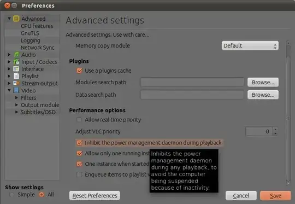Select Network Sync in tree
The width and height of the screenshot is (295, 204).
click(38, 48)
